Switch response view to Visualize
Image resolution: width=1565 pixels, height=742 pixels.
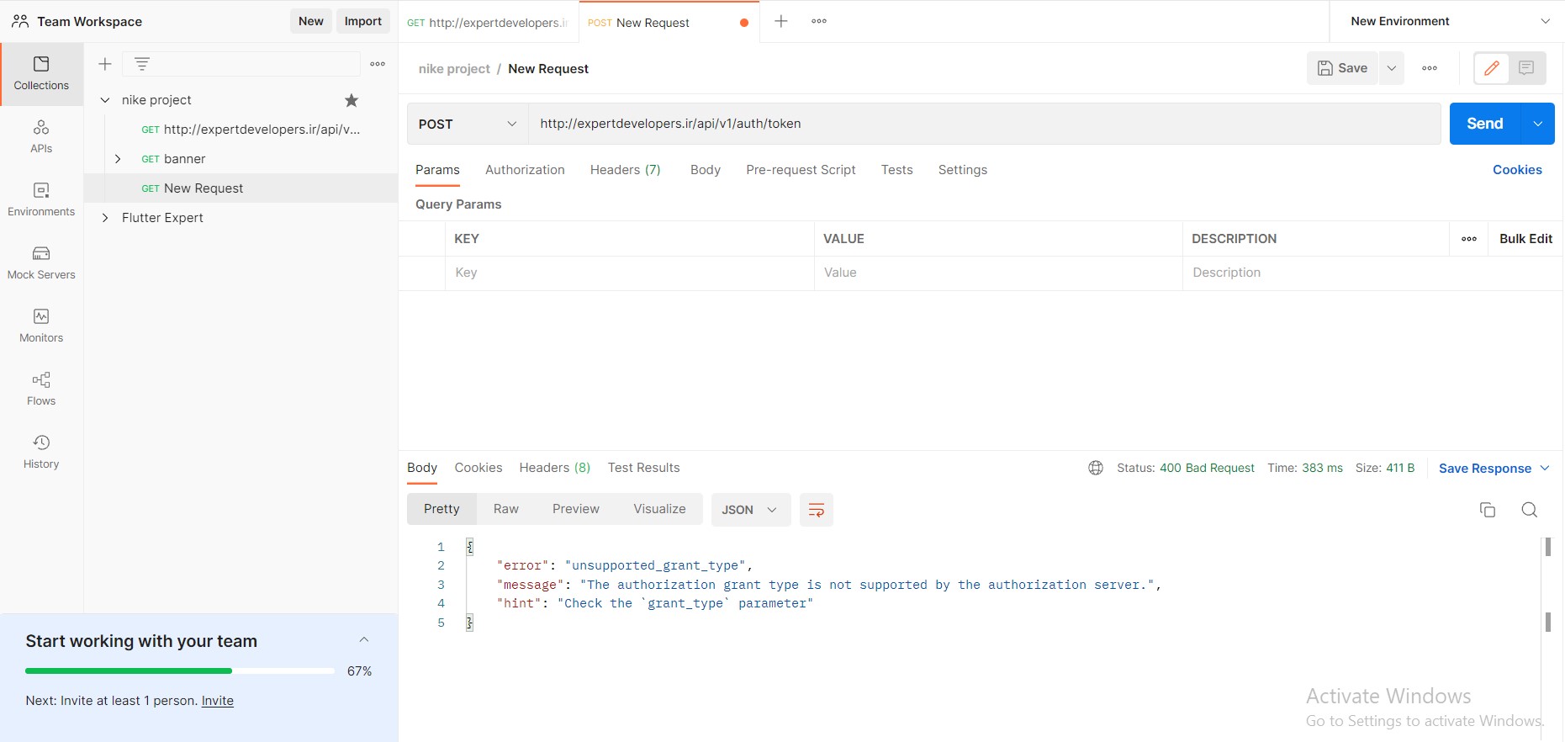click(659, 509)
